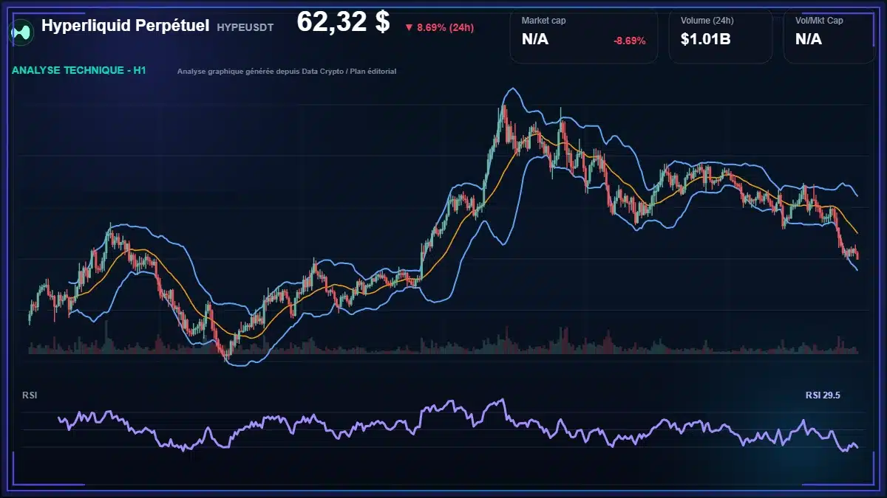Click the RSI label on the left

pos(30,395)
